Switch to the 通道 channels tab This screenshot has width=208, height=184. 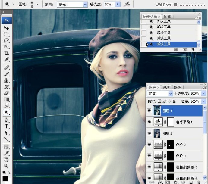(x=166, y=87)
